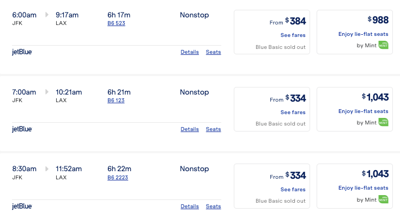Expand See fares for the 7:00am flight
Image resolution: width=400 pixels, height=219 pixels.
click(x=293, y=112)
